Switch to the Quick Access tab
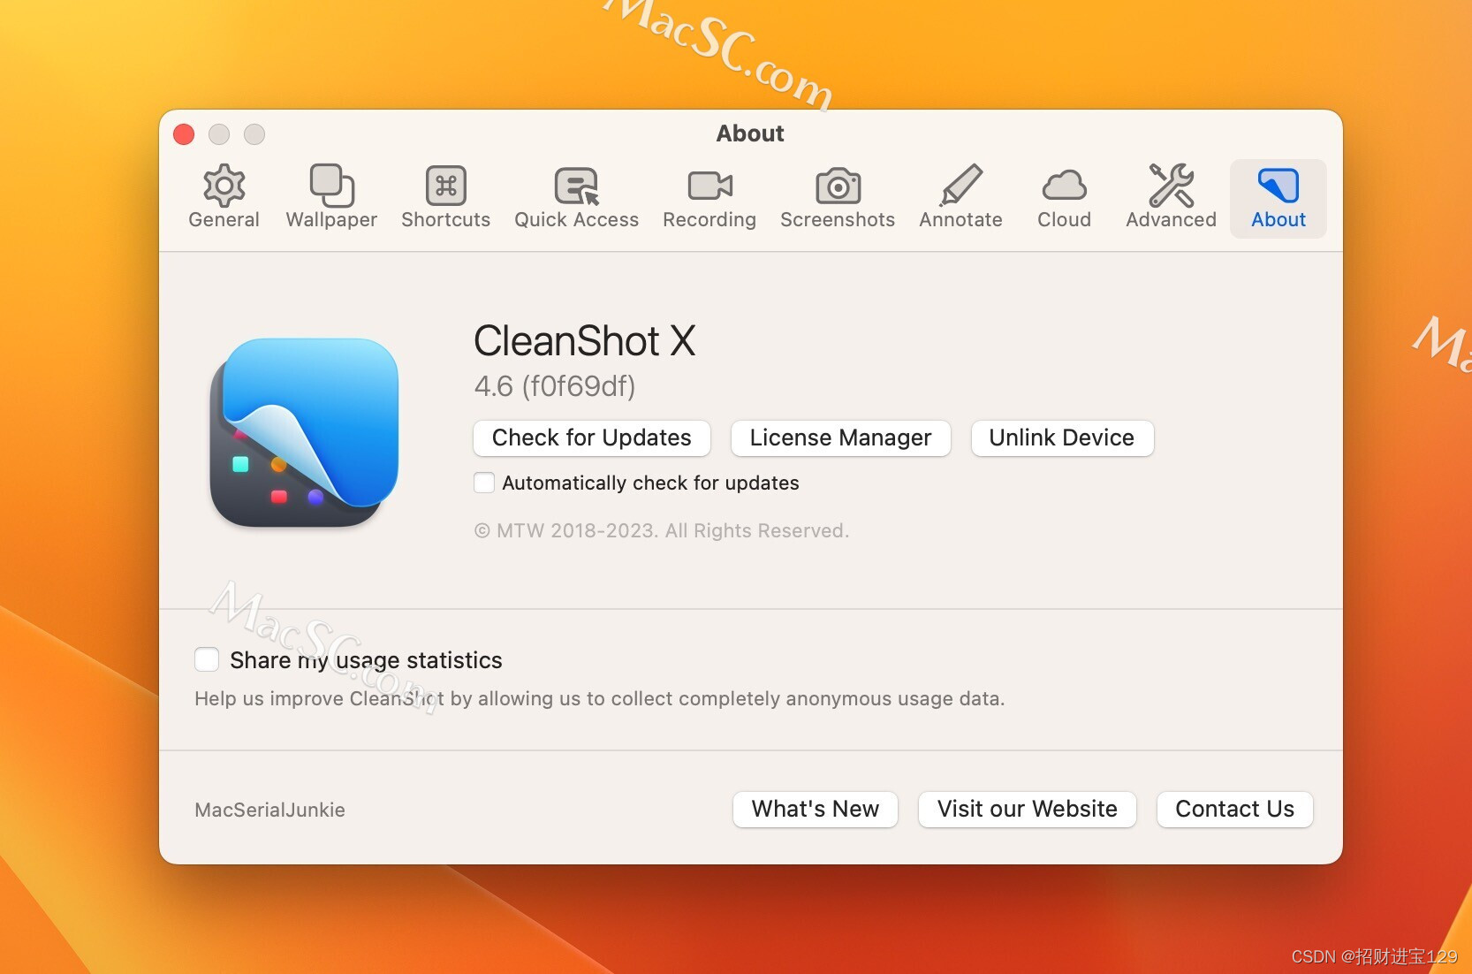The height and width of the screenshot is (974, 1472). 576,198
